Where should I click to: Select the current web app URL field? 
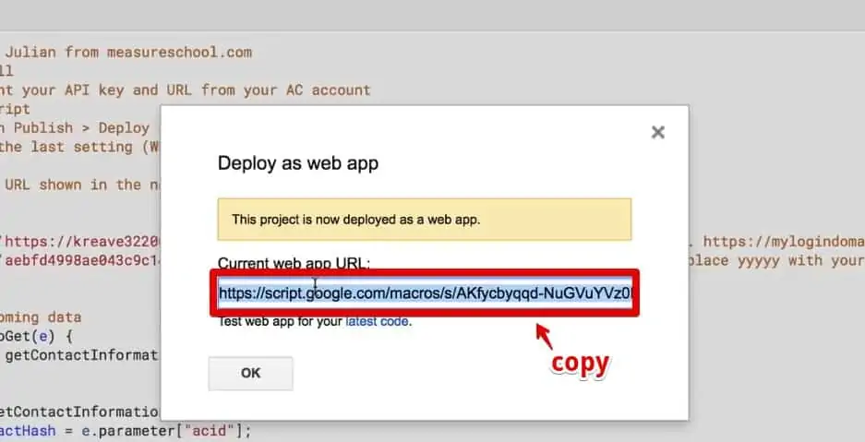[425, 293]
